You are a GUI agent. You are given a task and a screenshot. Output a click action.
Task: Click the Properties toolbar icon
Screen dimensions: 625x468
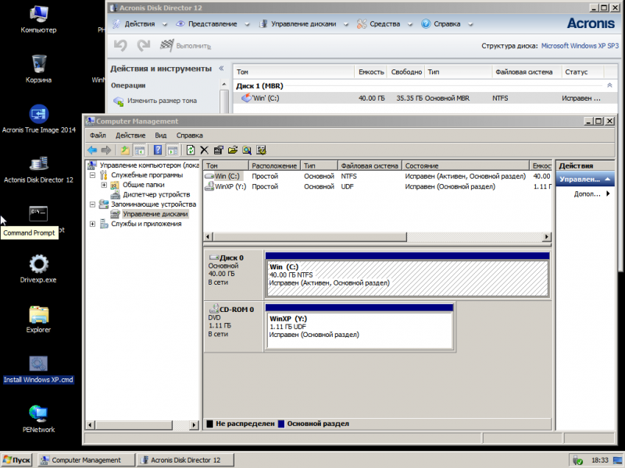pyautogui.click(x=219, y=150)
